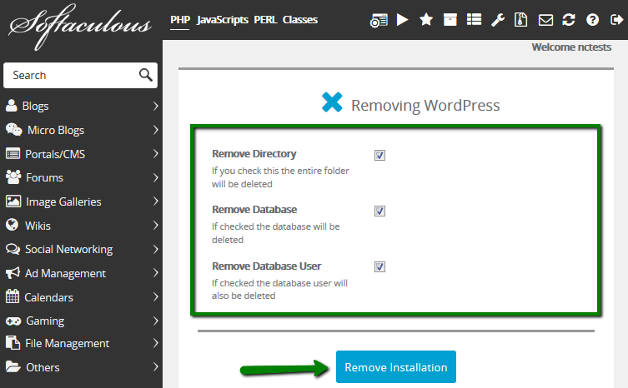Viewport: 628px width, 388px height.
Task: Toggle the Remove Database checkbox
Action: pos(379,211)
